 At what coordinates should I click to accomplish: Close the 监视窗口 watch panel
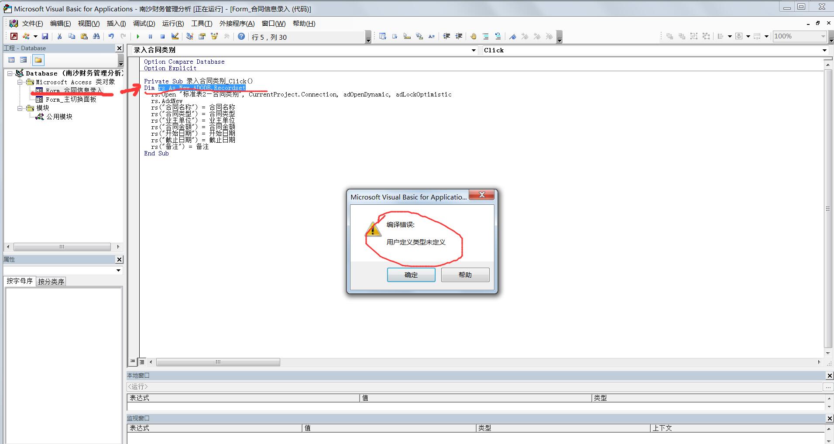pos(830,418)
